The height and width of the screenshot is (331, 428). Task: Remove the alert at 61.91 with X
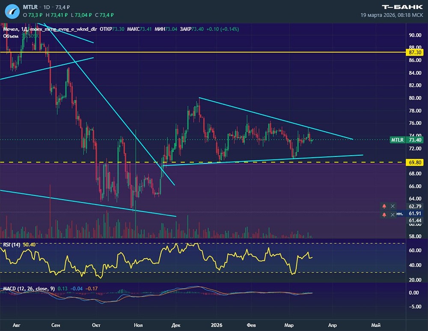pyautogui.click(x=392, y=215)
